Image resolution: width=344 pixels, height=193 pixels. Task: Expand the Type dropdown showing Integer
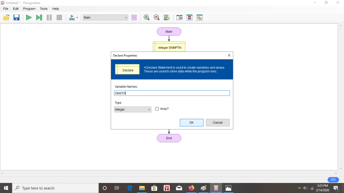[132, 109]
